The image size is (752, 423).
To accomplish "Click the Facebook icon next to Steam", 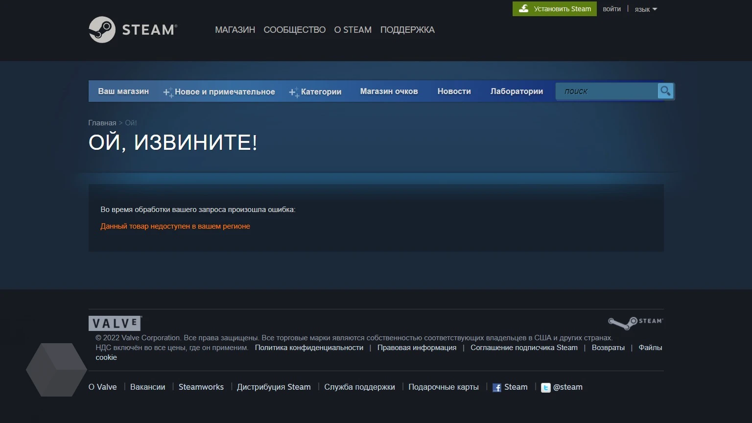I will pos(497,388).
